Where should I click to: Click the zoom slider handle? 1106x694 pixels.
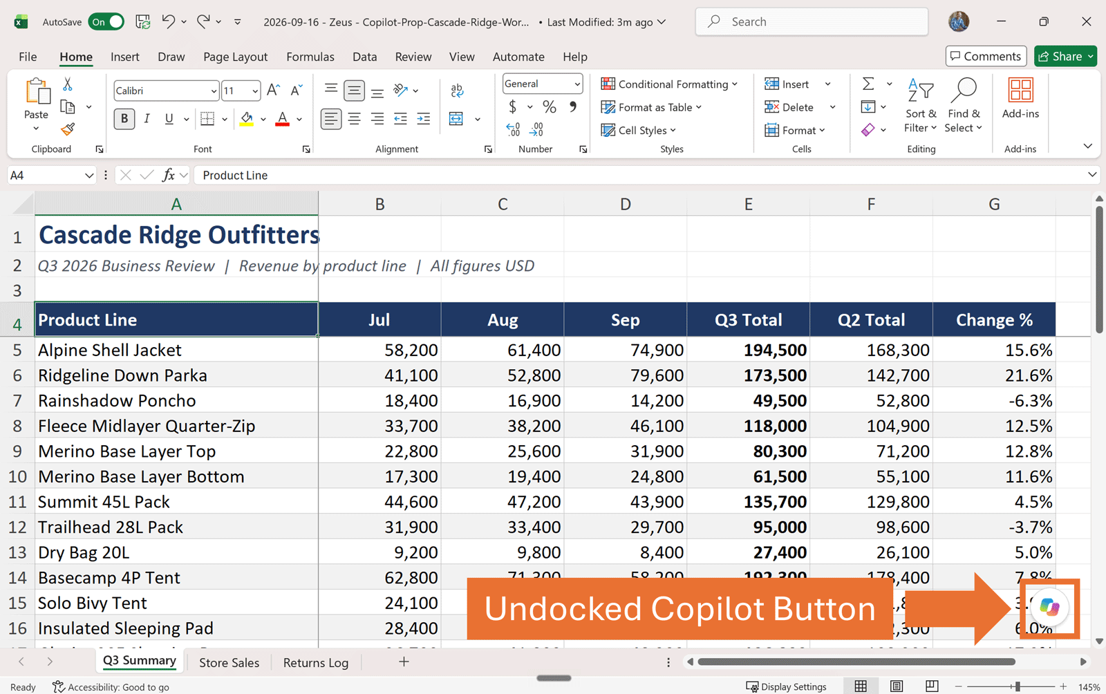point(1017,686)
